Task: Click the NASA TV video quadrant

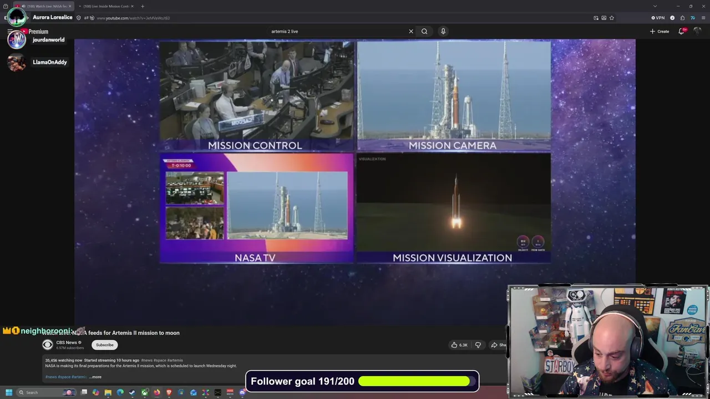Action: [256, 208]
